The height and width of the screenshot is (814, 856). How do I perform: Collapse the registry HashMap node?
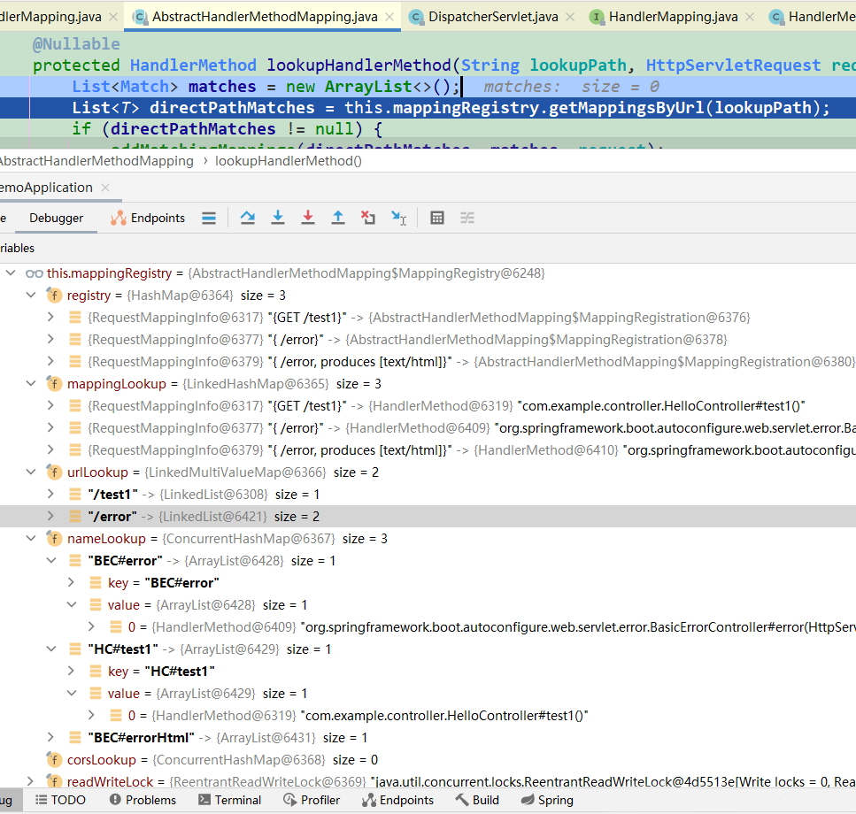coord(31,296)
